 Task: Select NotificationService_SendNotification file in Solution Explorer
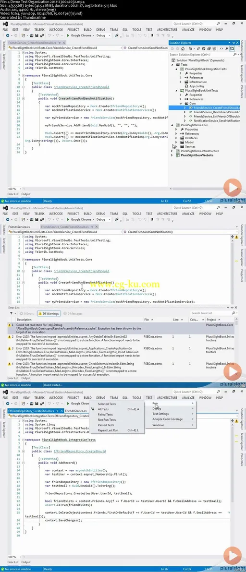click(217, 120)
